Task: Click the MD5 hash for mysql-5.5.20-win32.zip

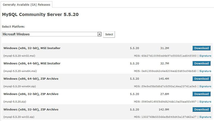Action: pyautogui.click(x=169, y=117)
